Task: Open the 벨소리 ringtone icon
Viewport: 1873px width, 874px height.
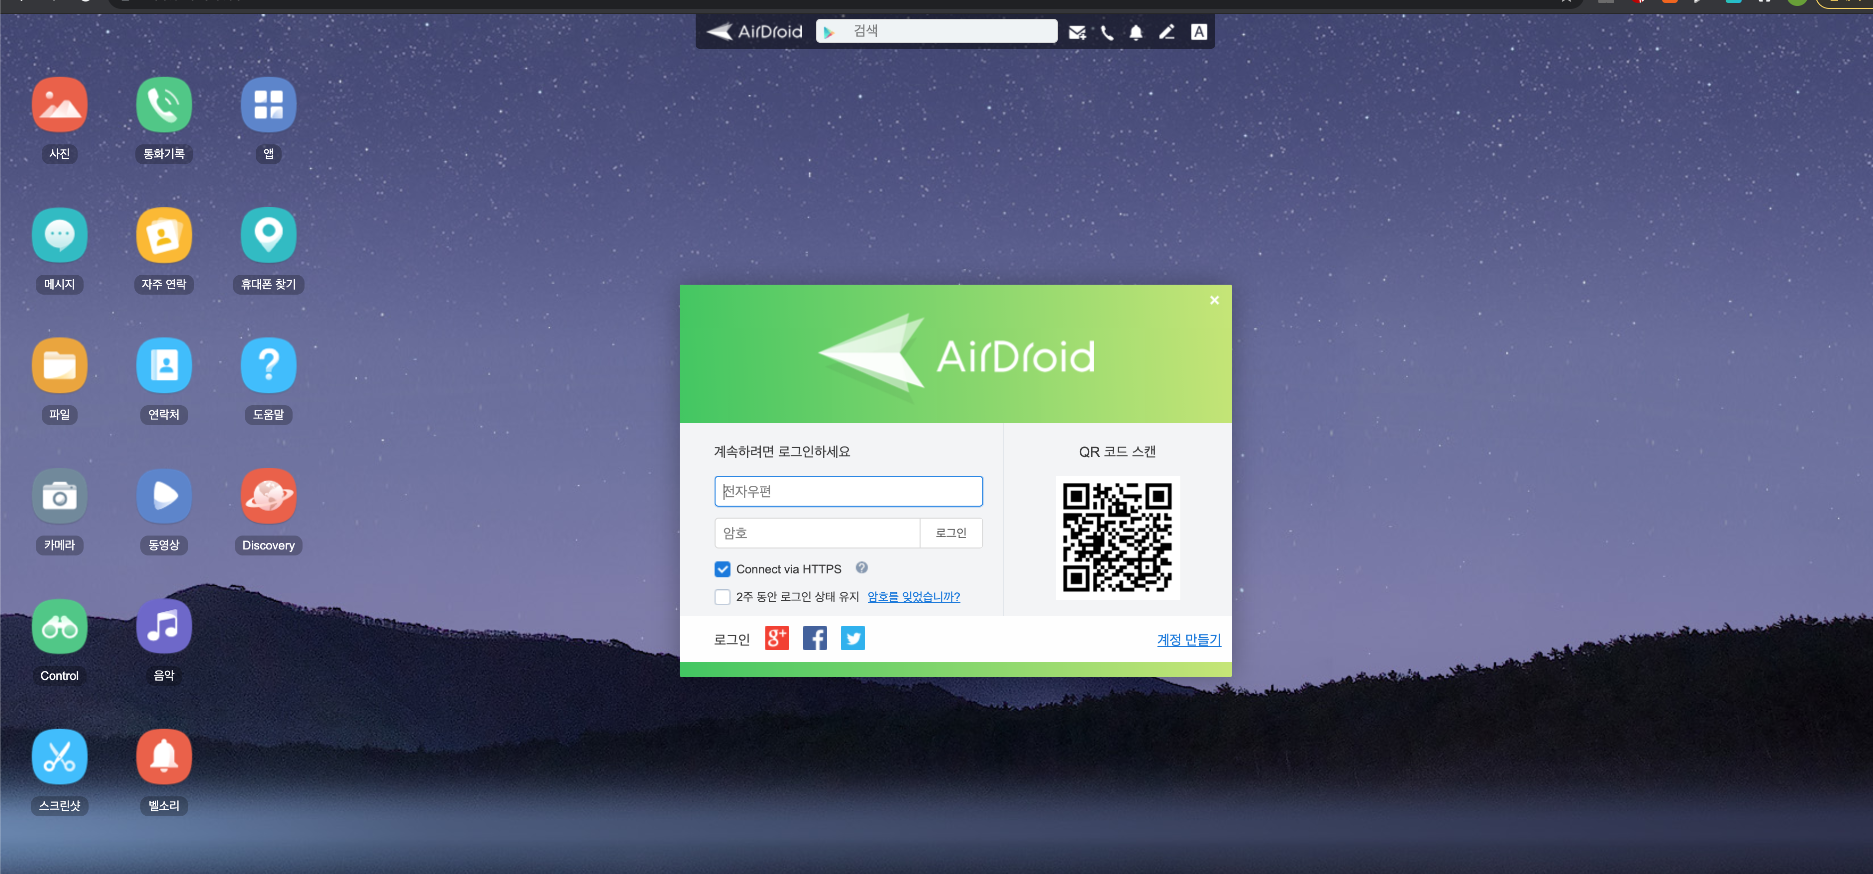Action: click(x=164, y=756)
